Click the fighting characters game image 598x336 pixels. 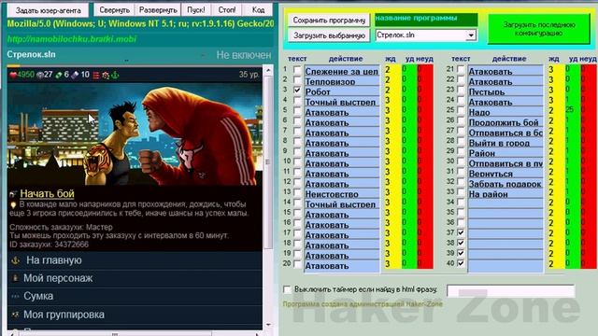pyautogui.click(x=135, y=134)
